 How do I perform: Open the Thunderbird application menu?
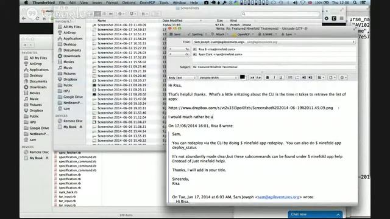tap(44, 2)
